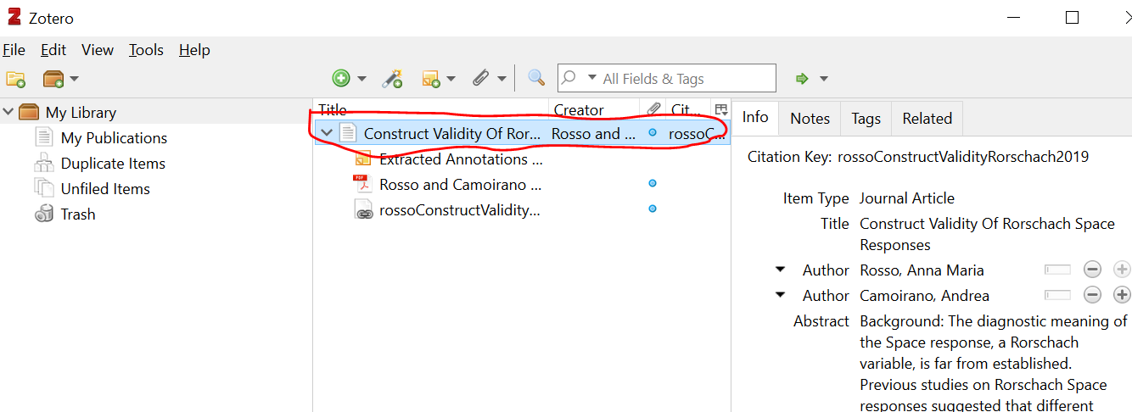Click the green Locate arrow icon
1132x412 pixels.
point(802,79)
